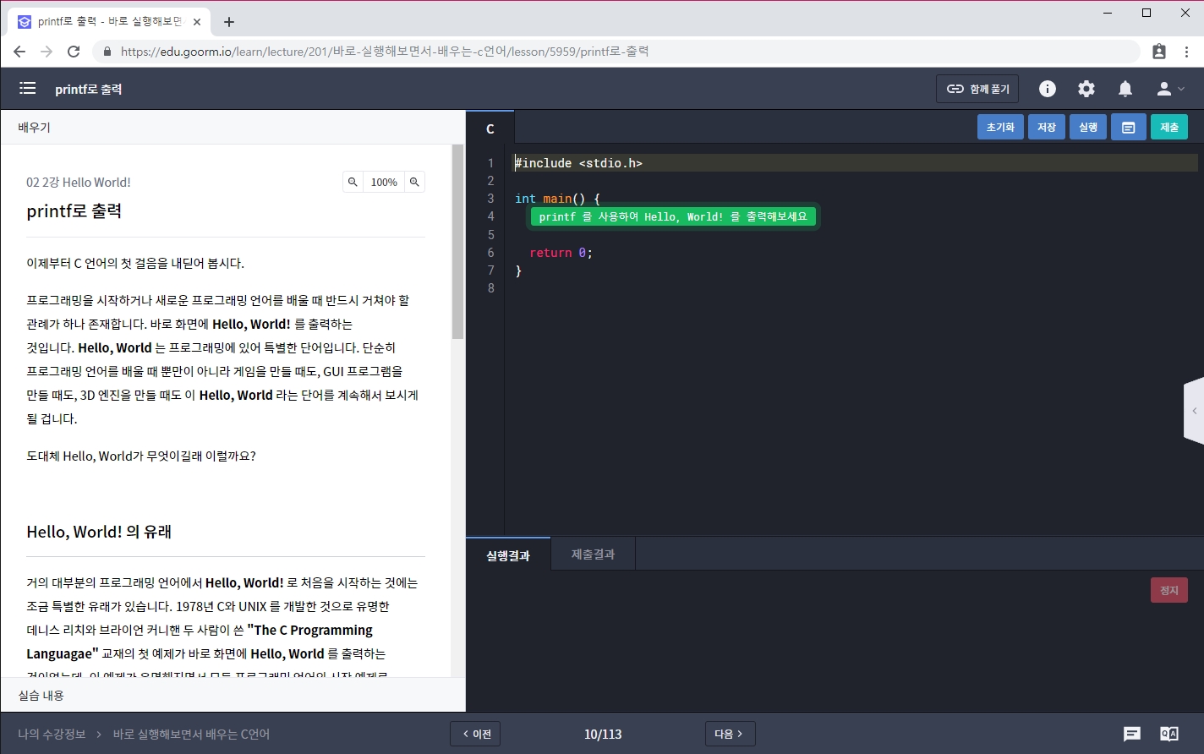
Task: Click the 제출 submit button
Action: coord(1168,127)
